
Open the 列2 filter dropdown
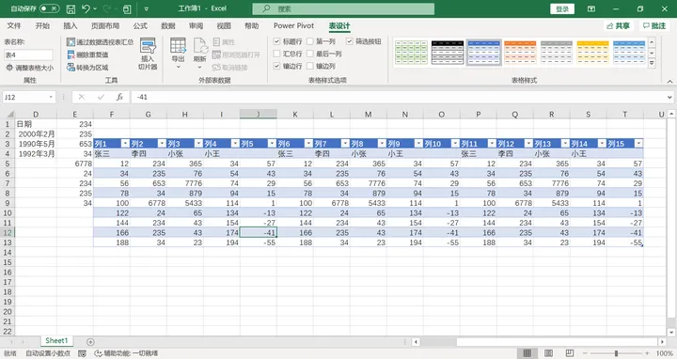[x=162, y=144]
